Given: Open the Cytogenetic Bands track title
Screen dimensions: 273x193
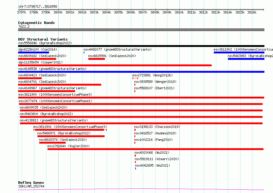Looking at the screenshot, I should coord(37,23).
